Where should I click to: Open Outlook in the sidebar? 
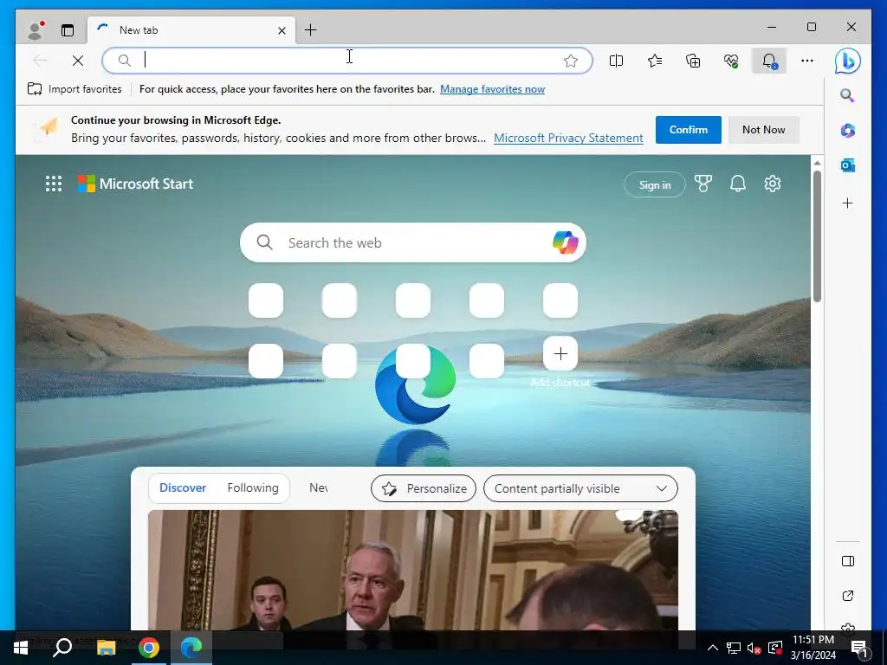point(847,165)
